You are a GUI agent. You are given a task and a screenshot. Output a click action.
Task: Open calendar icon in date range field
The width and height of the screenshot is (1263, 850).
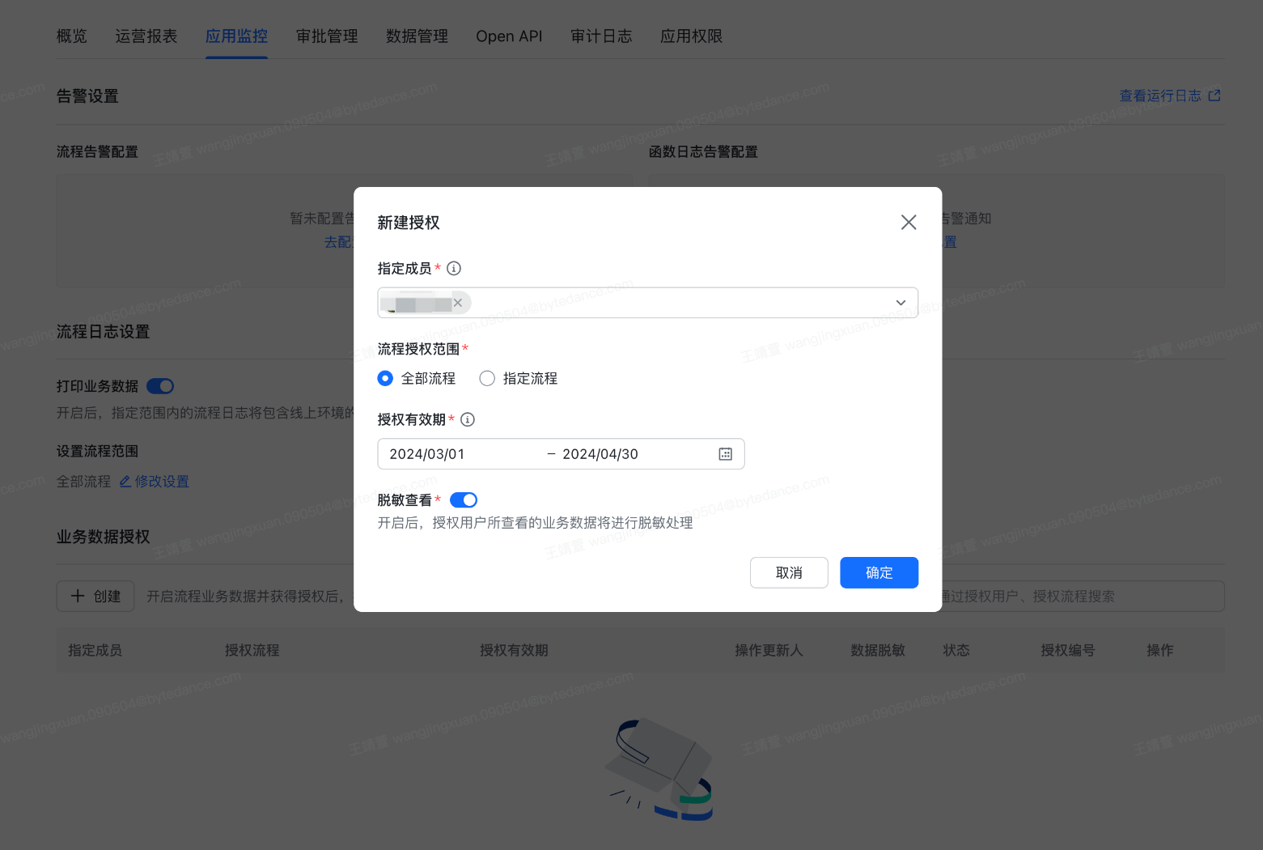coord(726,454)
